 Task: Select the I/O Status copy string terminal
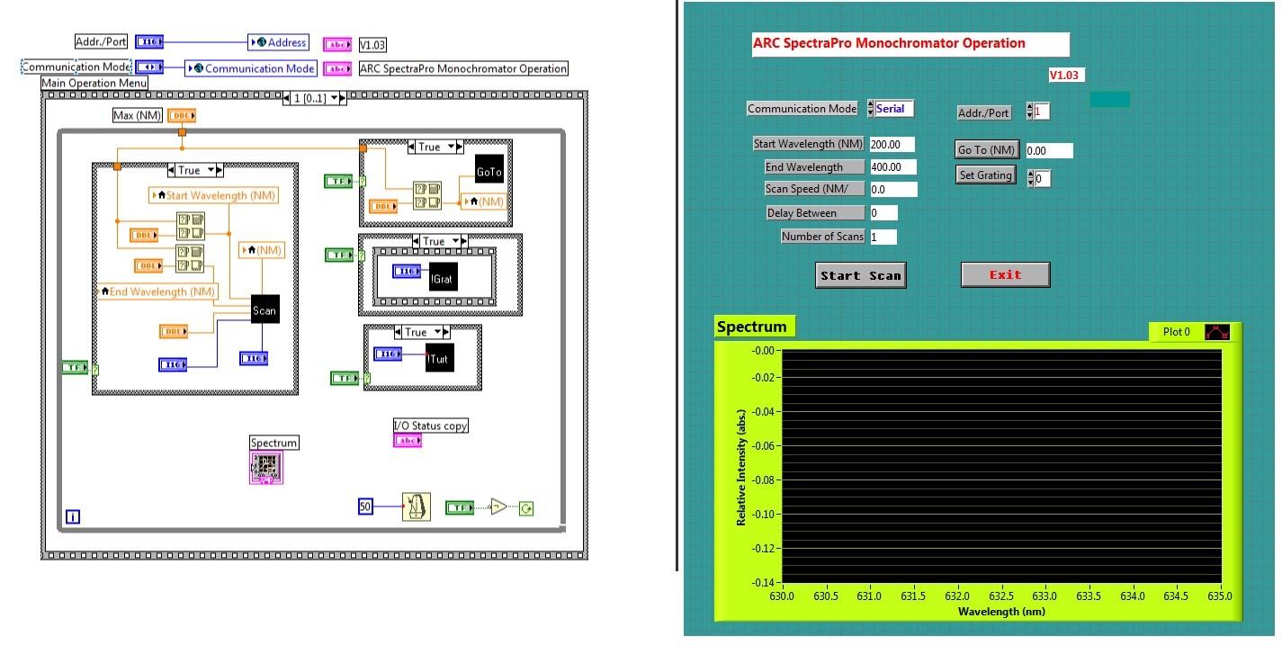[x=408, y=440]
